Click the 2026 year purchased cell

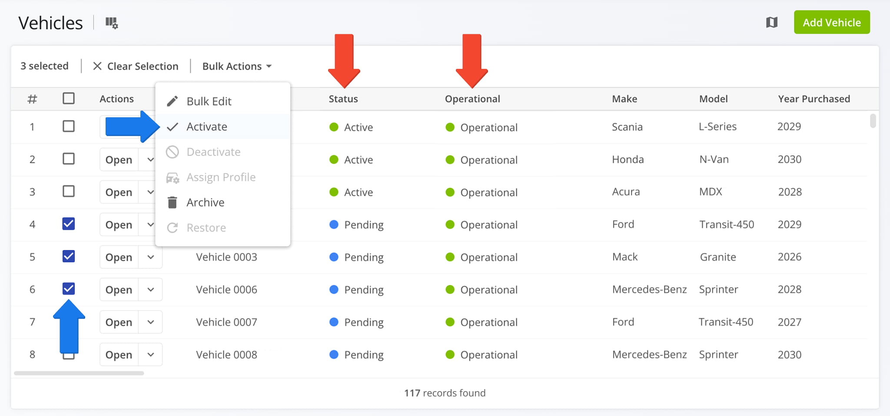pos(789,257)
